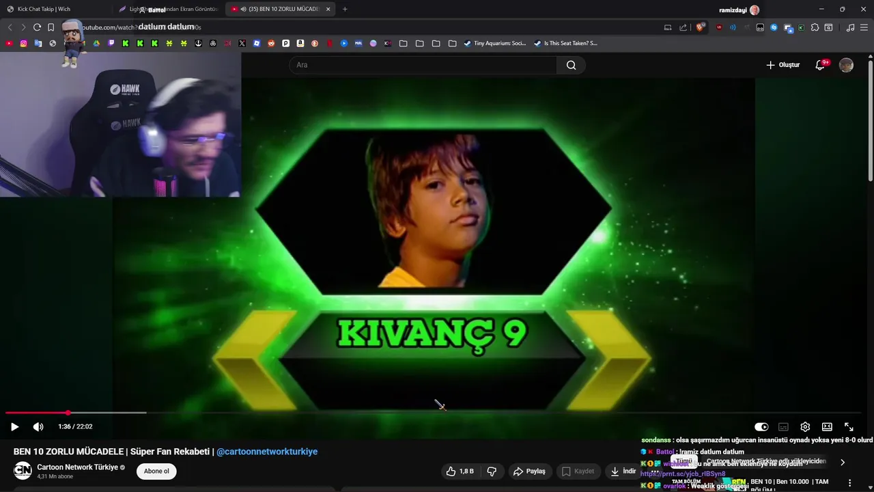This screenshot has height=492, width=874.
Task: Go back in browser history
Action: pyautogui.click(x=10, y=27)
